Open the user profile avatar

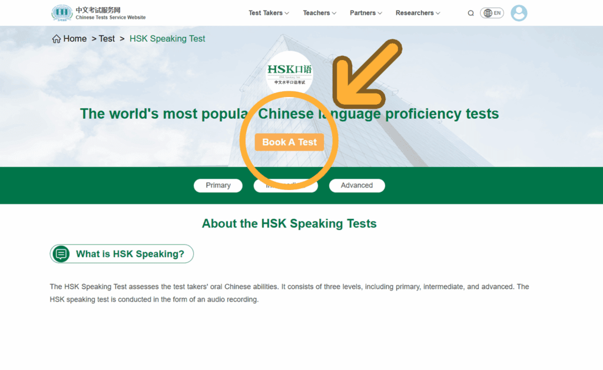pos(519,13)
